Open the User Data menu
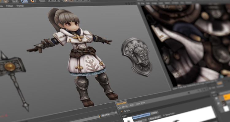 [x=140, y=103]
